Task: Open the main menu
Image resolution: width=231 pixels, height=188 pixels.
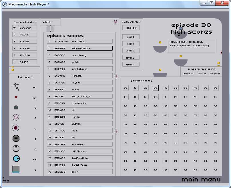Action: [201, 179]
